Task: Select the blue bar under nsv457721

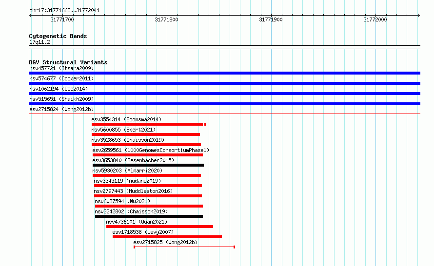Action: 224,73
